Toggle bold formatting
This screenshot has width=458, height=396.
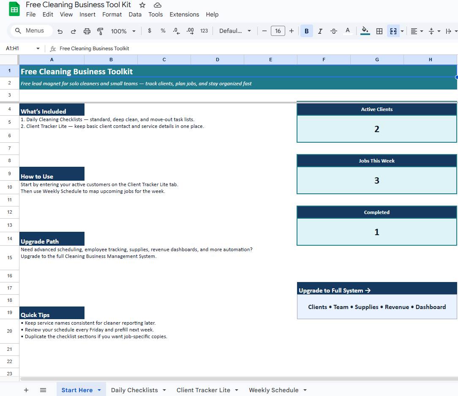(x=306, y=31)
